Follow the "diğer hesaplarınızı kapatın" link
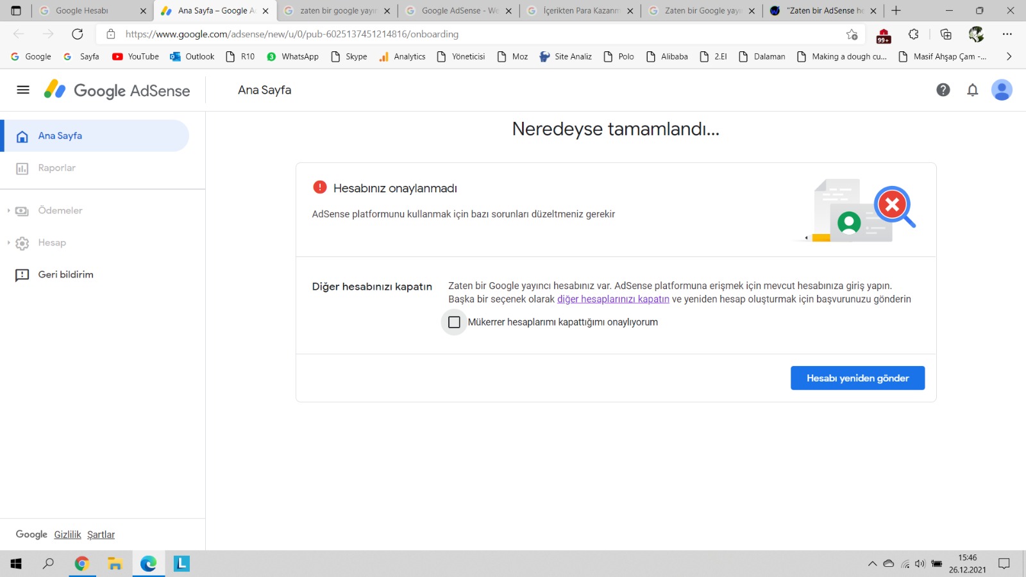Image resolution: width=1026 pixels, height=577 pixels. (x=613, y=299)
